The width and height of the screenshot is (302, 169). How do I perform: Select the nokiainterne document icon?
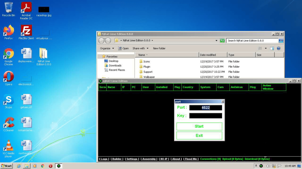coord(26,124)
